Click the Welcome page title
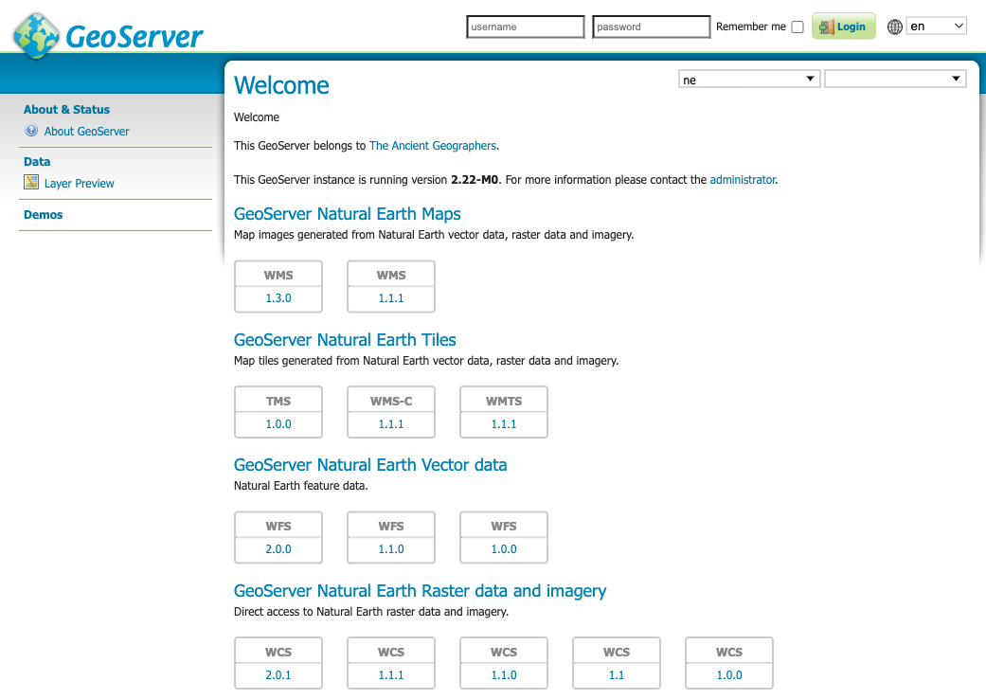986x699 pixels. tap(281, 85)
